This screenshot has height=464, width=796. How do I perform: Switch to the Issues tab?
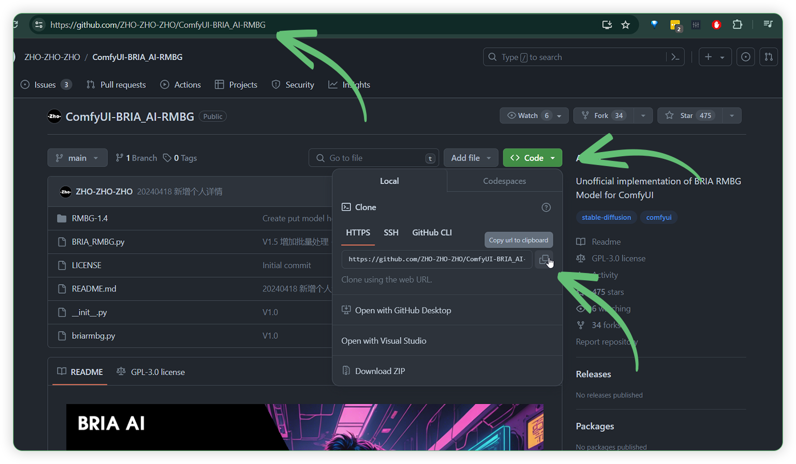tap(46, 85)
